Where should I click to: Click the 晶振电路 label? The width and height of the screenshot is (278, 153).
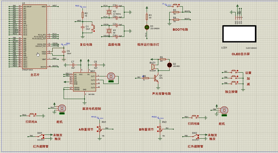point(114,45)
